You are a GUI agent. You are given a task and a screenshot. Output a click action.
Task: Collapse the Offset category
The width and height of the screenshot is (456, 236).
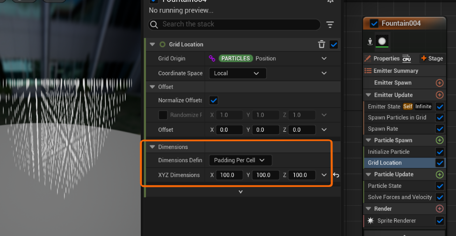152,87
